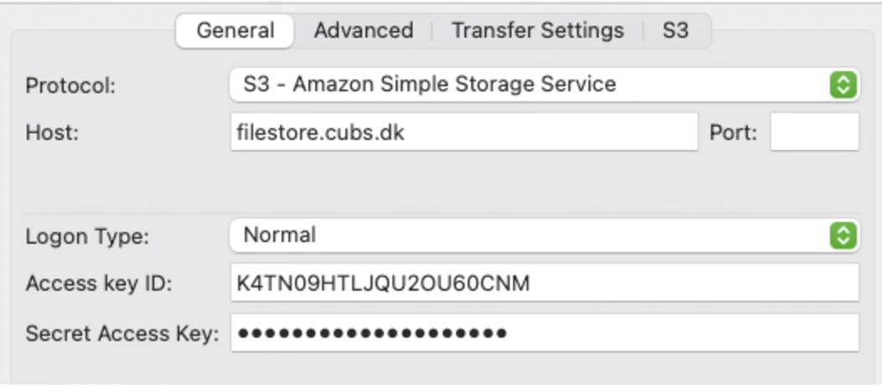
Task: Click the 'Access key ID:' label
Action: [x=98, y=284]
